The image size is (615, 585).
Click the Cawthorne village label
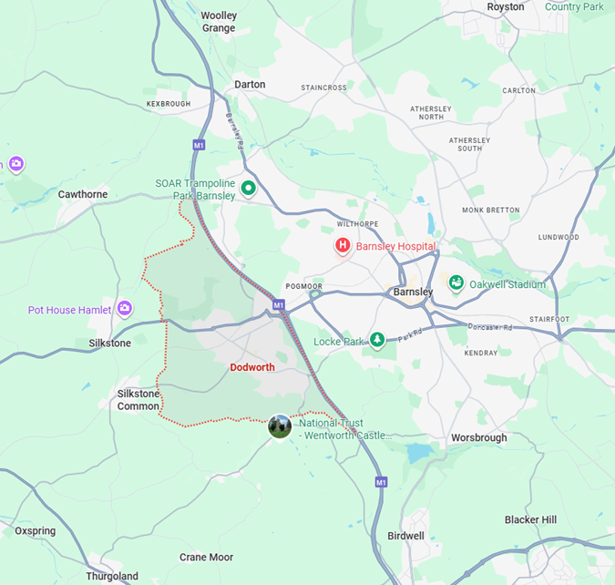pos(83,194)
